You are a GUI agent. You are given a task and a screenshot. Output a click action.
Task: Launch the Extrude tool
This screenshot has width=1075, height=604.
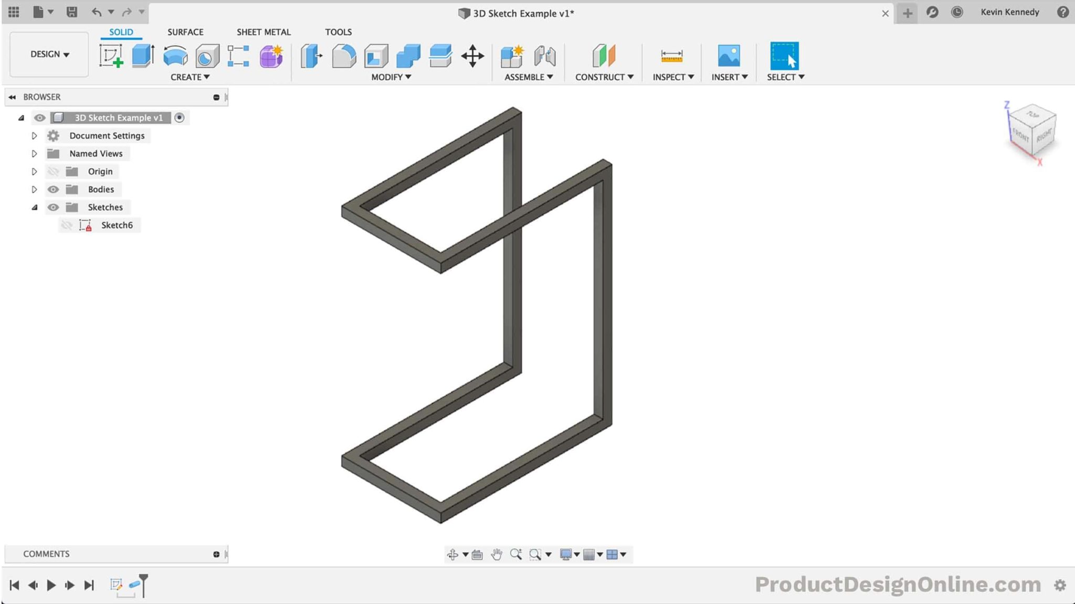pos(143,55)
